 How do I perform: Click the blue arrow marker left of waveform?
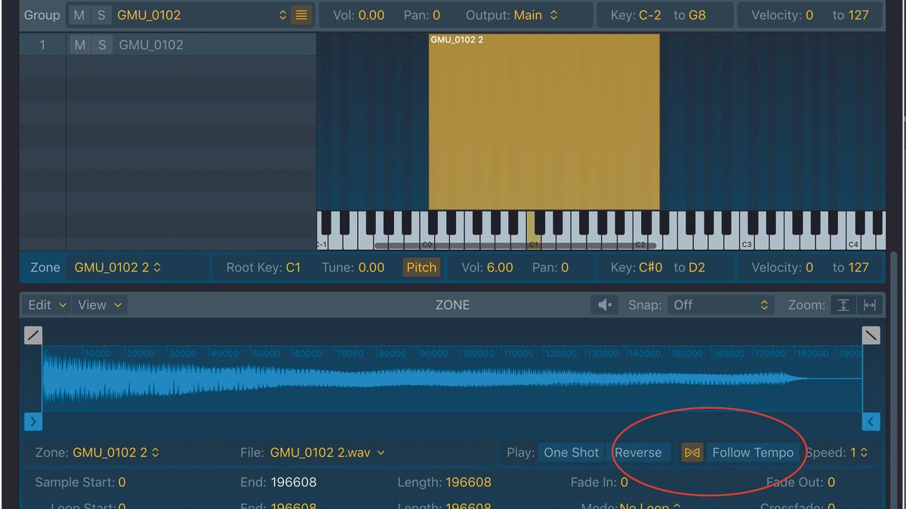32,422
